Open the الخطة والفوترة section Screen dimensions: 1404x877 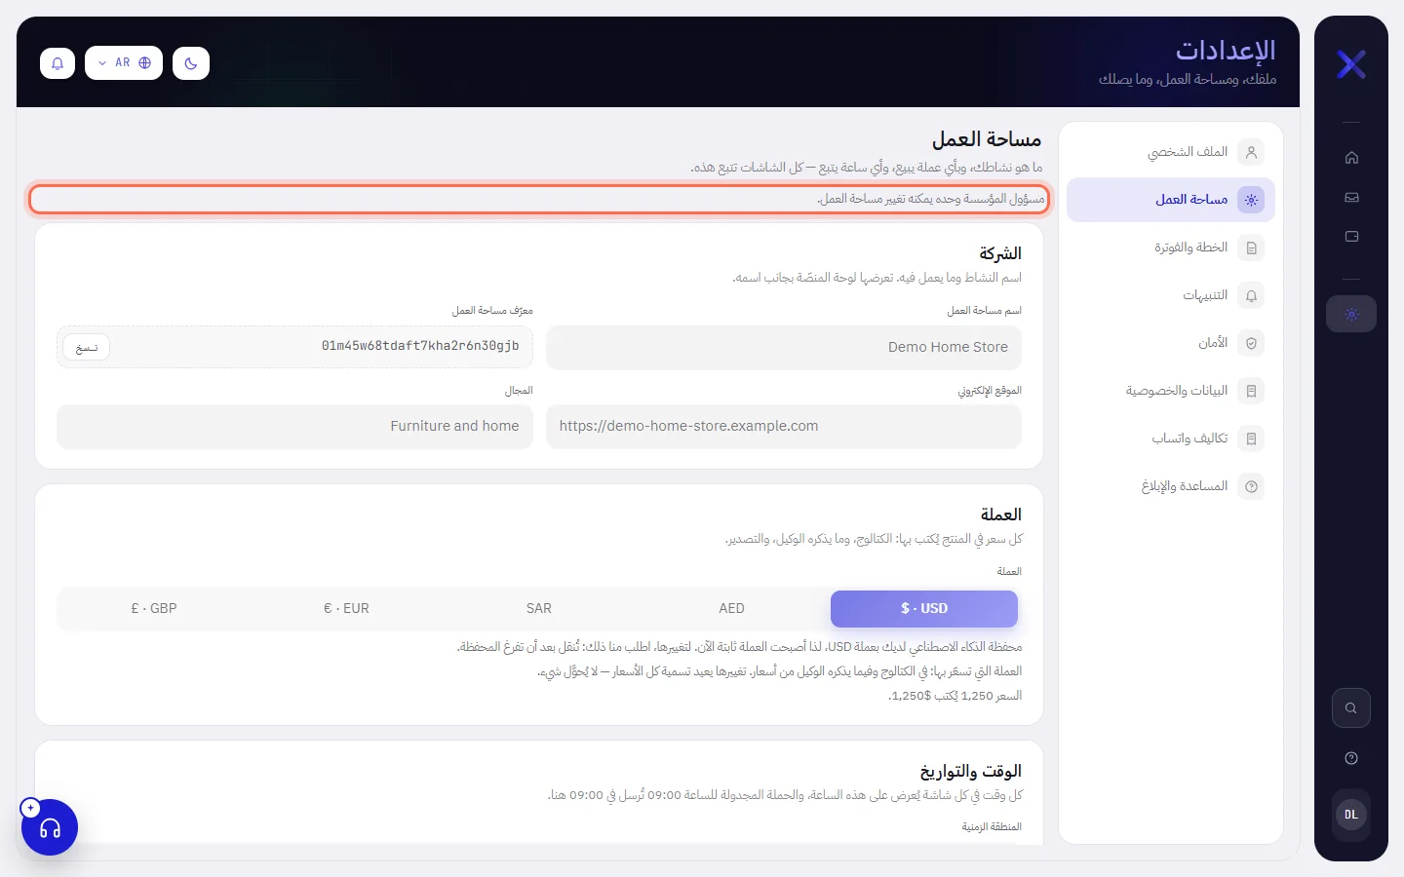pyautogui.click(x=1171, y=248)
